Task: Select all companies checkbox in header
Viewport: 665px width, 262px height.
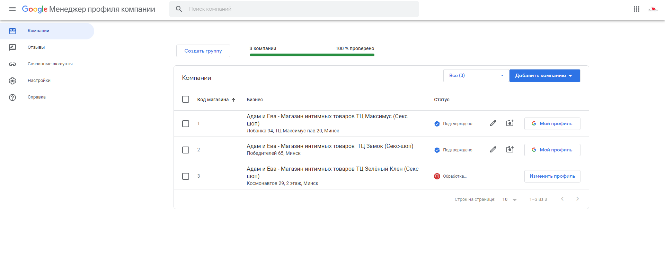Action: point(186,100)
